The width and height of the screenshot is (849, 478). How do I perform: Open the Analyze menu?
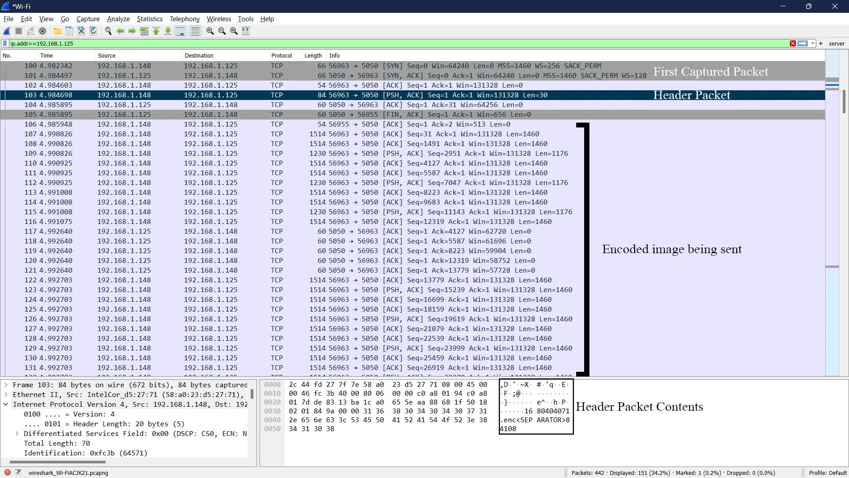point(118,19)
